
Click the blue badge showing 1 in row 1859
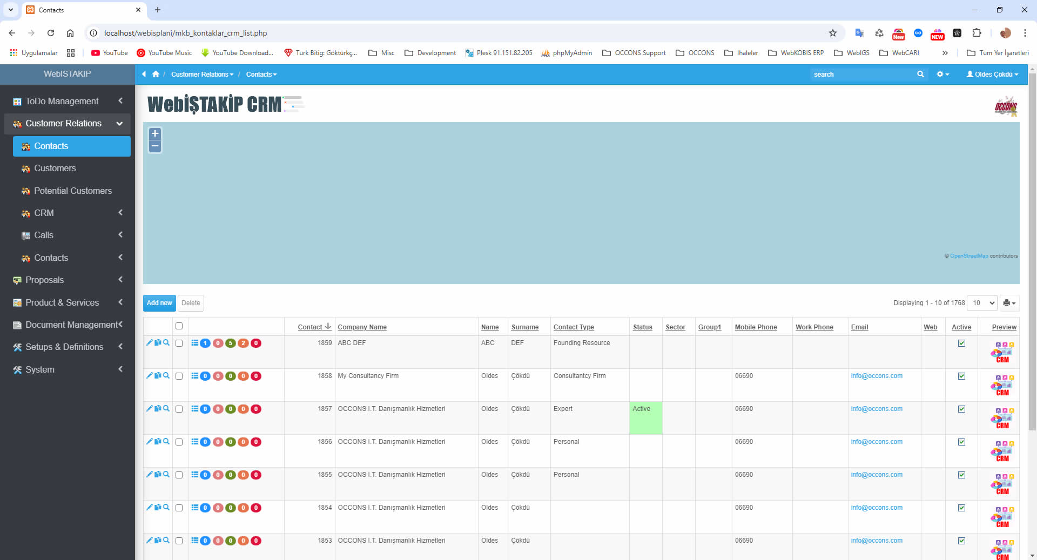coord(205,343)
